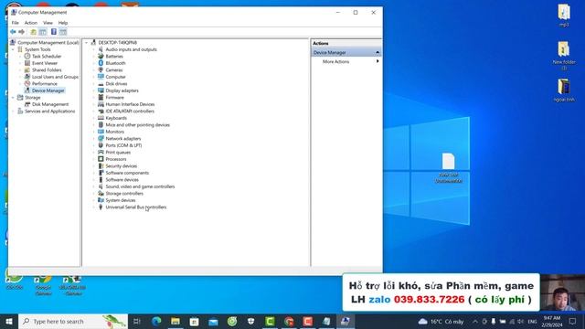Select IDE ATA/ATAPI controllers
This screenshot has width=585, height=329.
click(130, 111)
